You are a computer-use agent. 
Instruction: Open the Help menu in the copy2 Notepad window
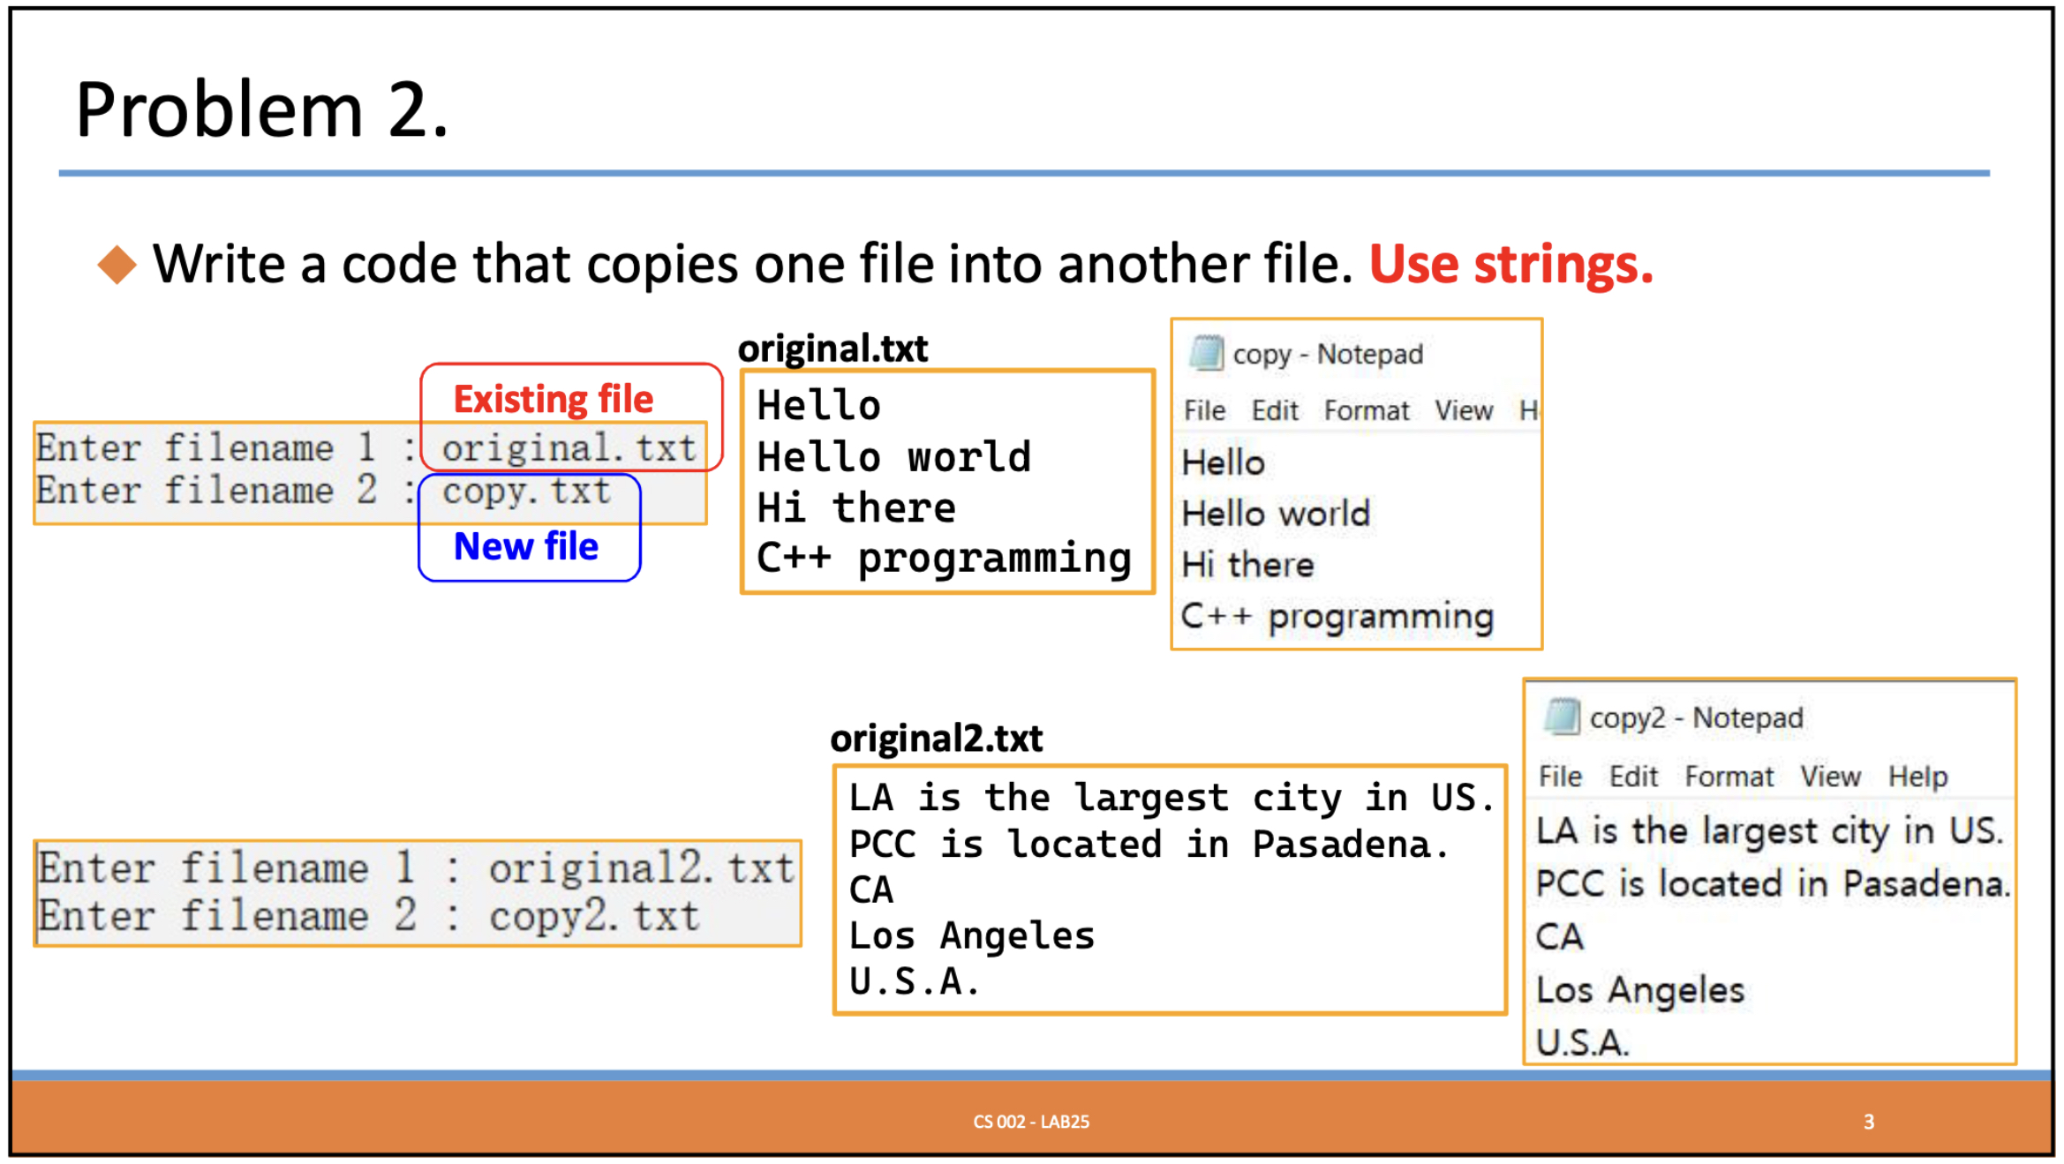[x=1917, y=776]
